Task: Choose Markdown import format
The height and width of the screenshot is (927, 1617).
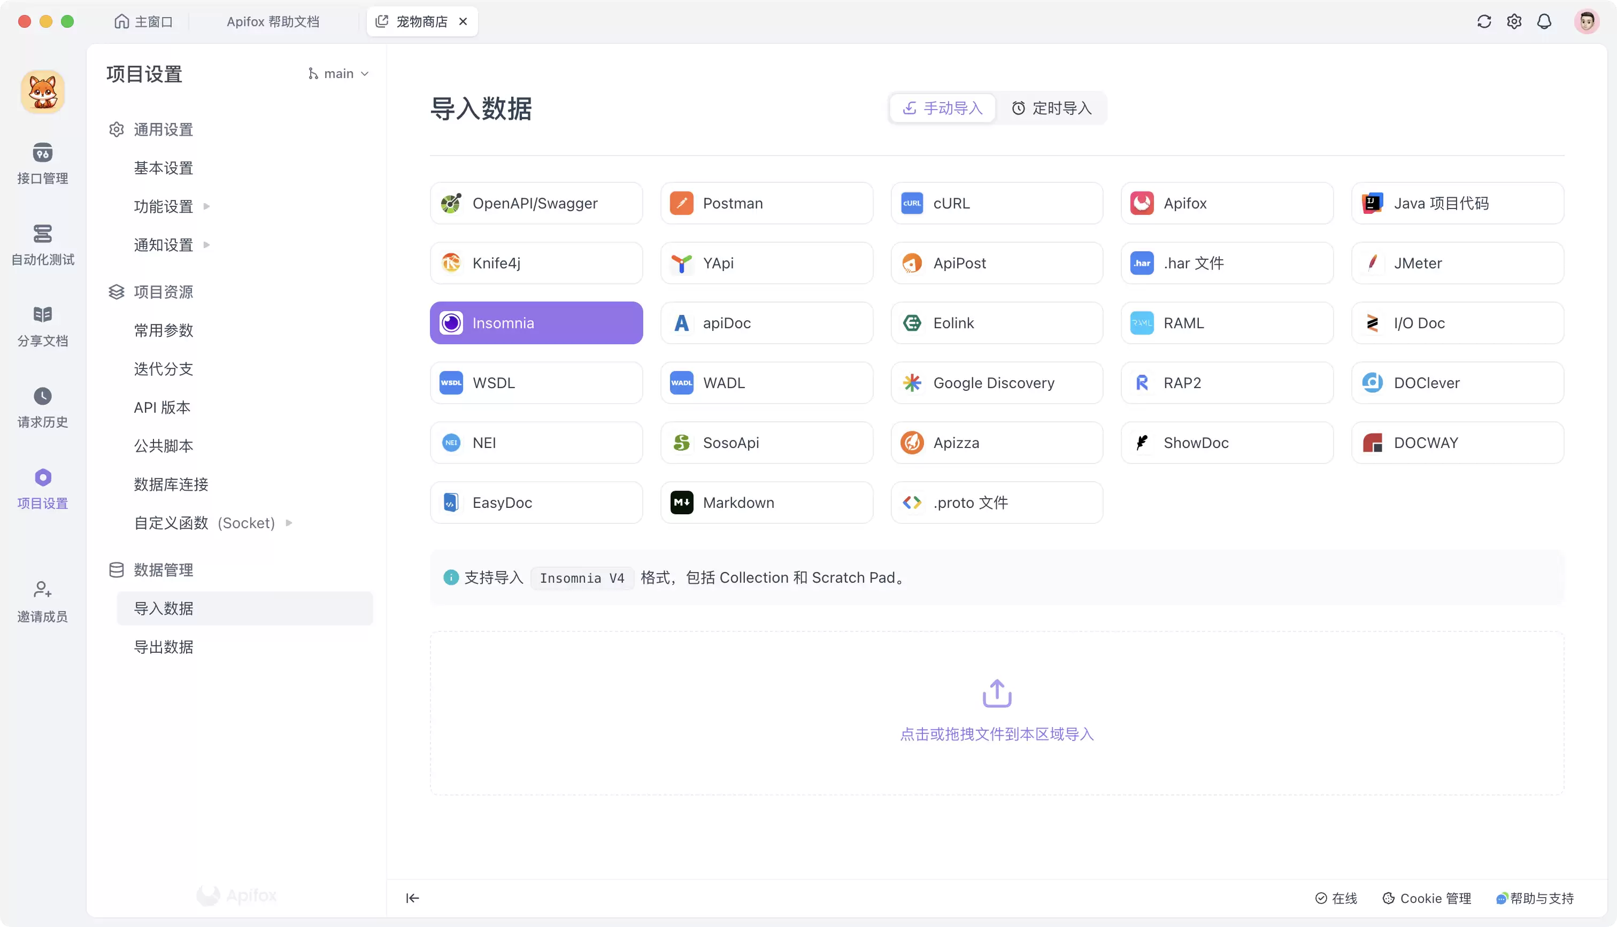Action: 766,503
